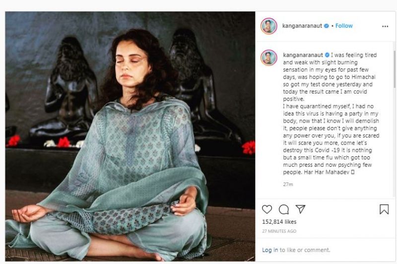Click the 27 MINUTES AGO timestamp
This screenshot has height=264, width=397.
(278, 231)
